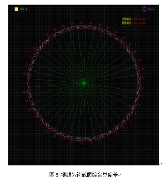The width and height of the screenshot is (168, 181).
Task: Click tooth number label 11
Action: click(81, 143)
